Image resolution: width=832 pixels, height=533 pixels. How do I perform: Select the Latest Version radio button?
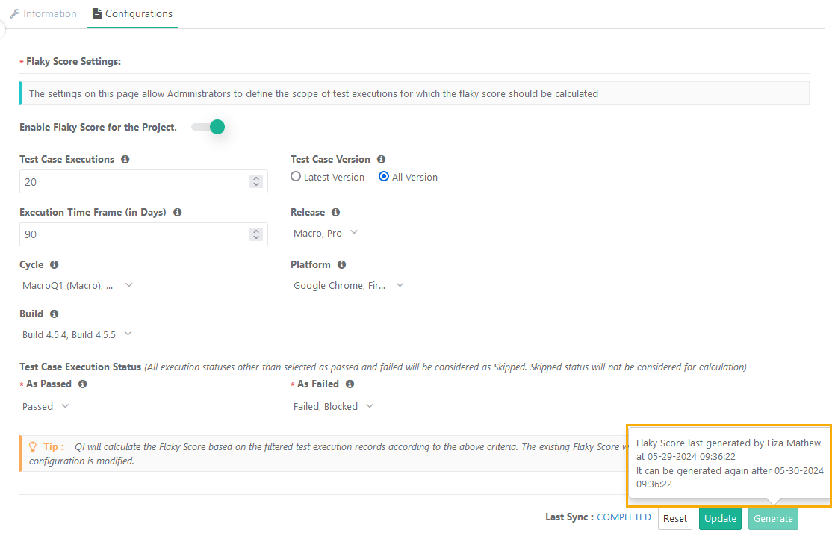[297, 177]
